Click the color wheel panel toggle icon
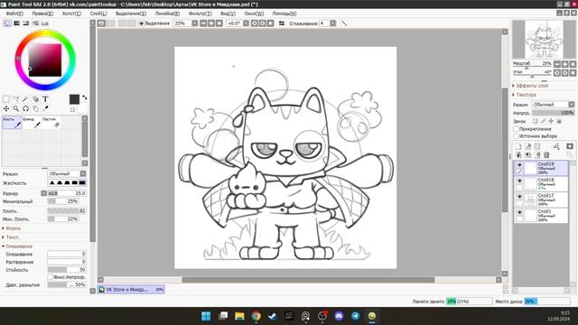 7,23
